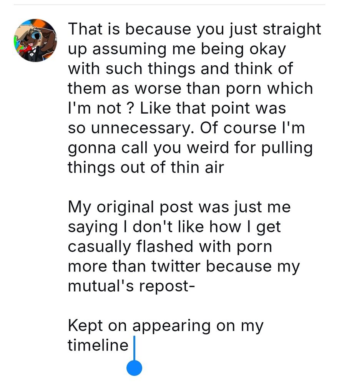Place cursor after the word "timeline"

pyautogui.click(x=130, y=345)
